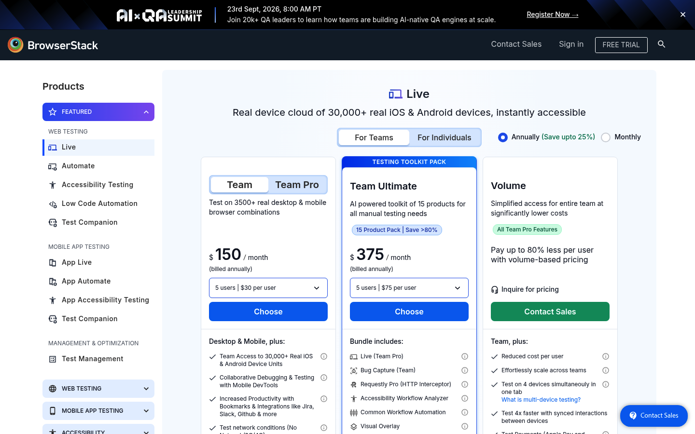Click info icon for Team Access feature
The width and height of the screenshot is (695, 434).
coord(324,356)
